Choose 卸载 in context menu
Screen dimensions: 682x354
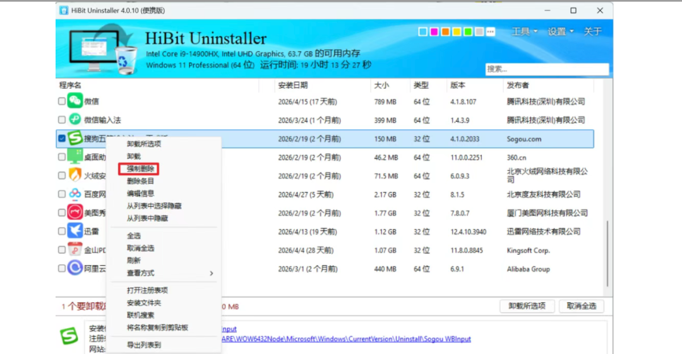coord(133,156)
